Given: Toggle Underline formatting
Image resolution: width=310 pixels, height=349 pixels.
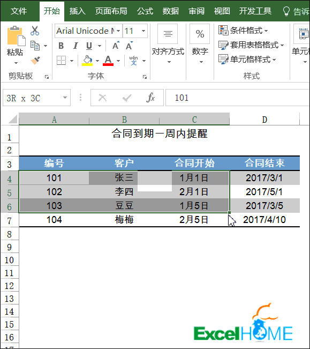Looking at the screenshot, I should point(89,46).
